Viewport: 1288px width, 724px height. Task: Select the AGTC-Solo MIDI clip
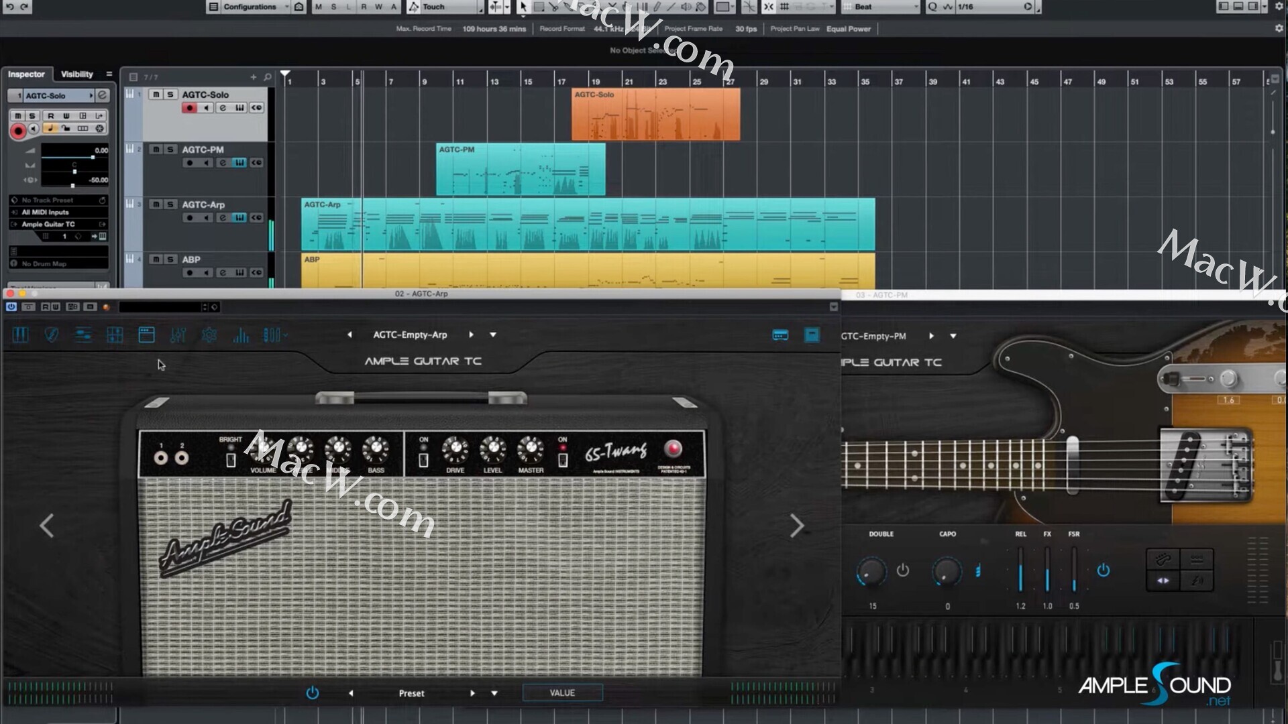(x=656, y=115)
